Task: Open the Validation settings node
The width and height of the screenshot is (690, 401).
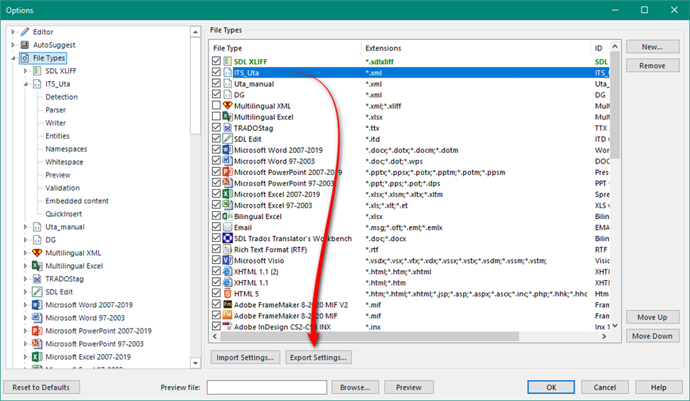Action: [63, 188]
